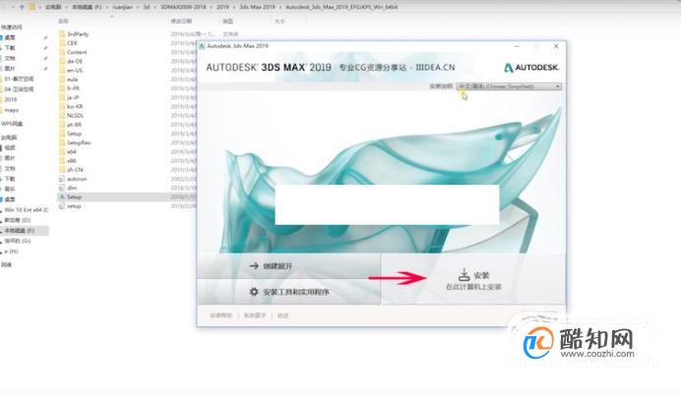The width and height of the screenshot is (681, 396).
Task: Select the NLSDL folder icon
Action: pos(62,115)
